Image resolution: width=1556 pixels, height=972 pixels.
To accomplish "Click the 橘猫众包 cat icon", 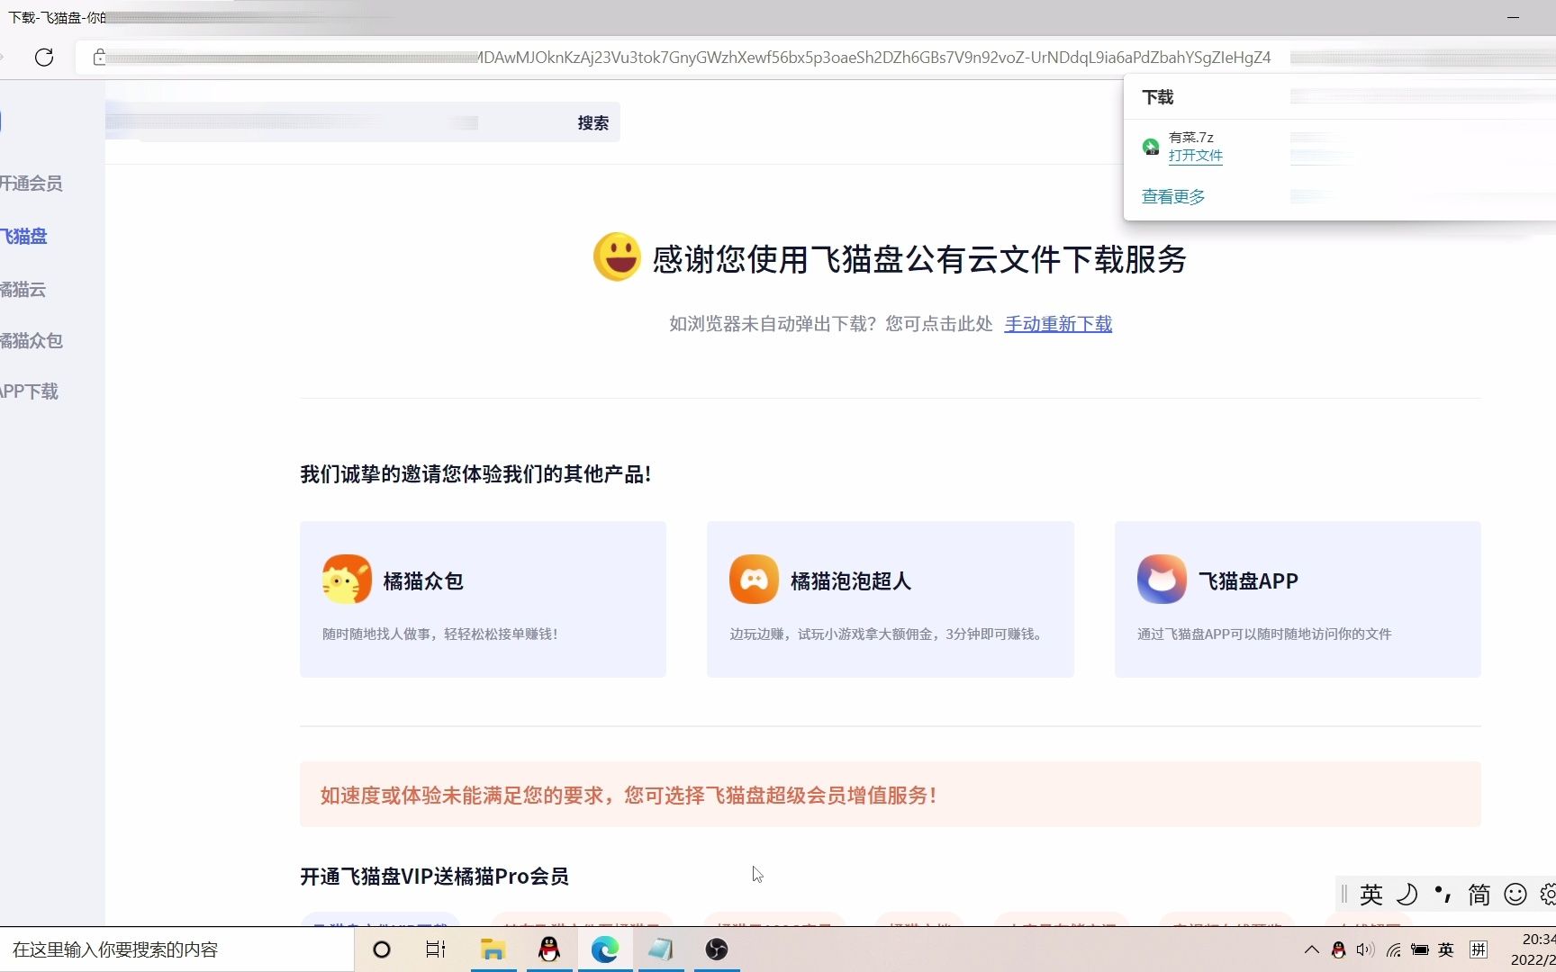I will click(x=347, y=580).
